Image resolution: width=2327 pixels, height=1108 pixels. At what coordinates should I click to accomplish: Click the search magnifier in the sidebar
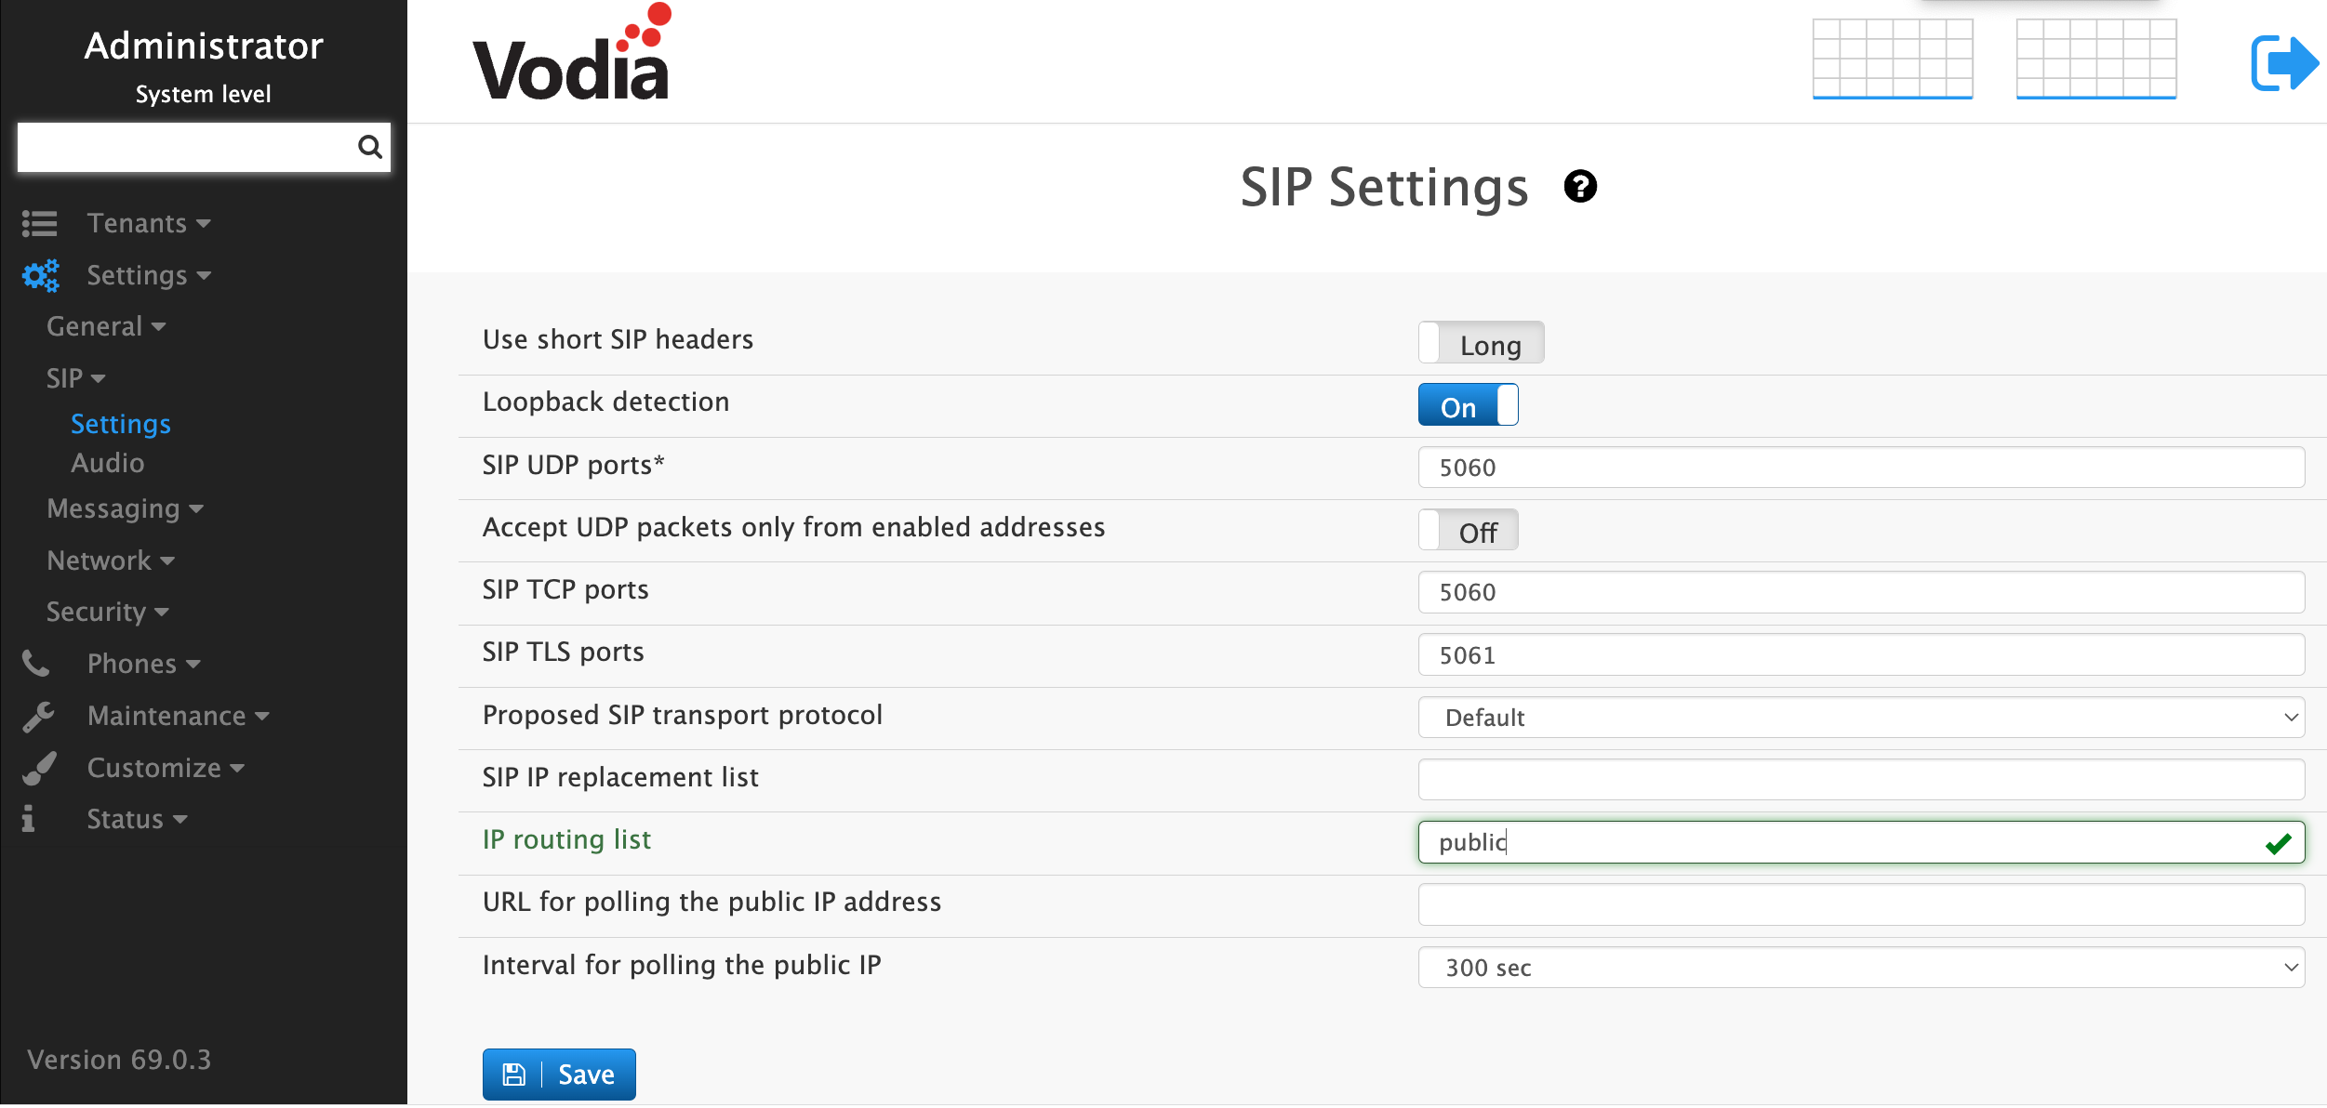(371, 147)
